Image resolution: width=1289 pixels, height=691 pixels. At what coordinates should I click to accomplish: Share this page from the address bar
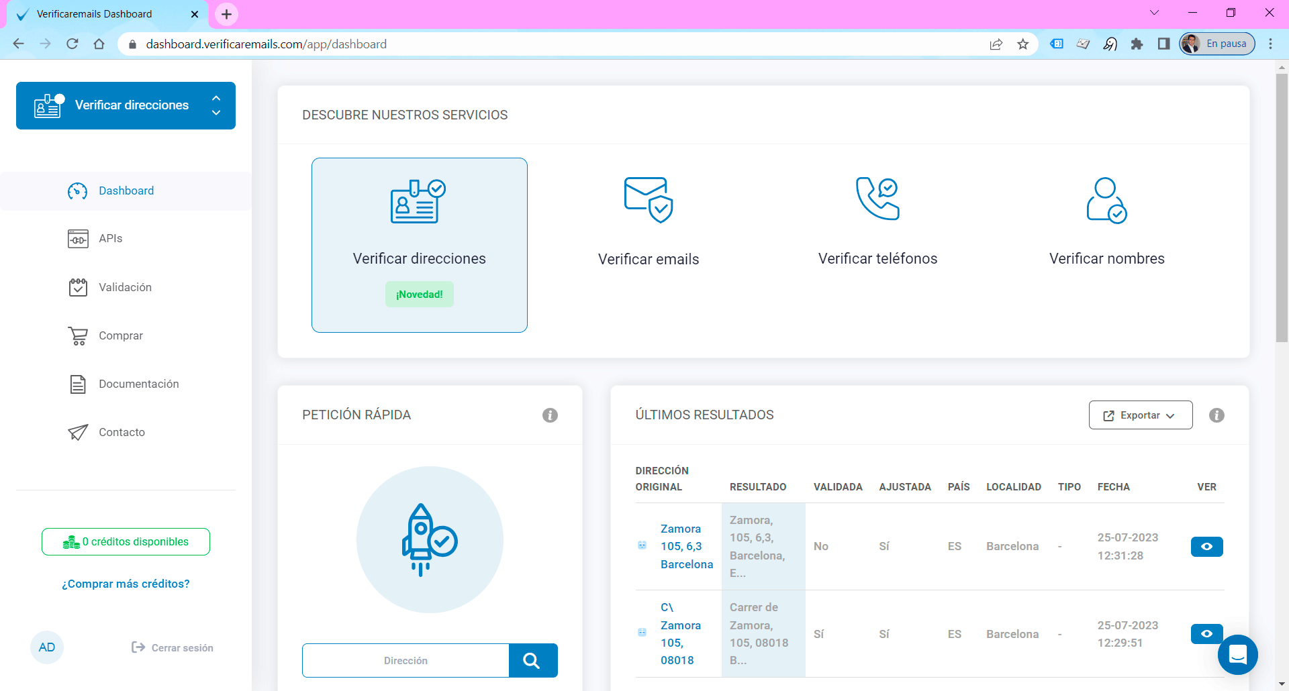pos(996,44)
